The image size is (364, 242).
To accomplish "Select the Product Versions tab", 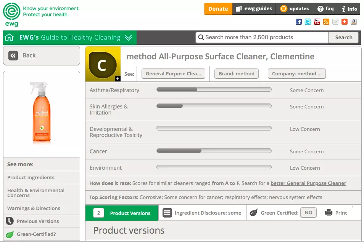I will coord(122,213).
